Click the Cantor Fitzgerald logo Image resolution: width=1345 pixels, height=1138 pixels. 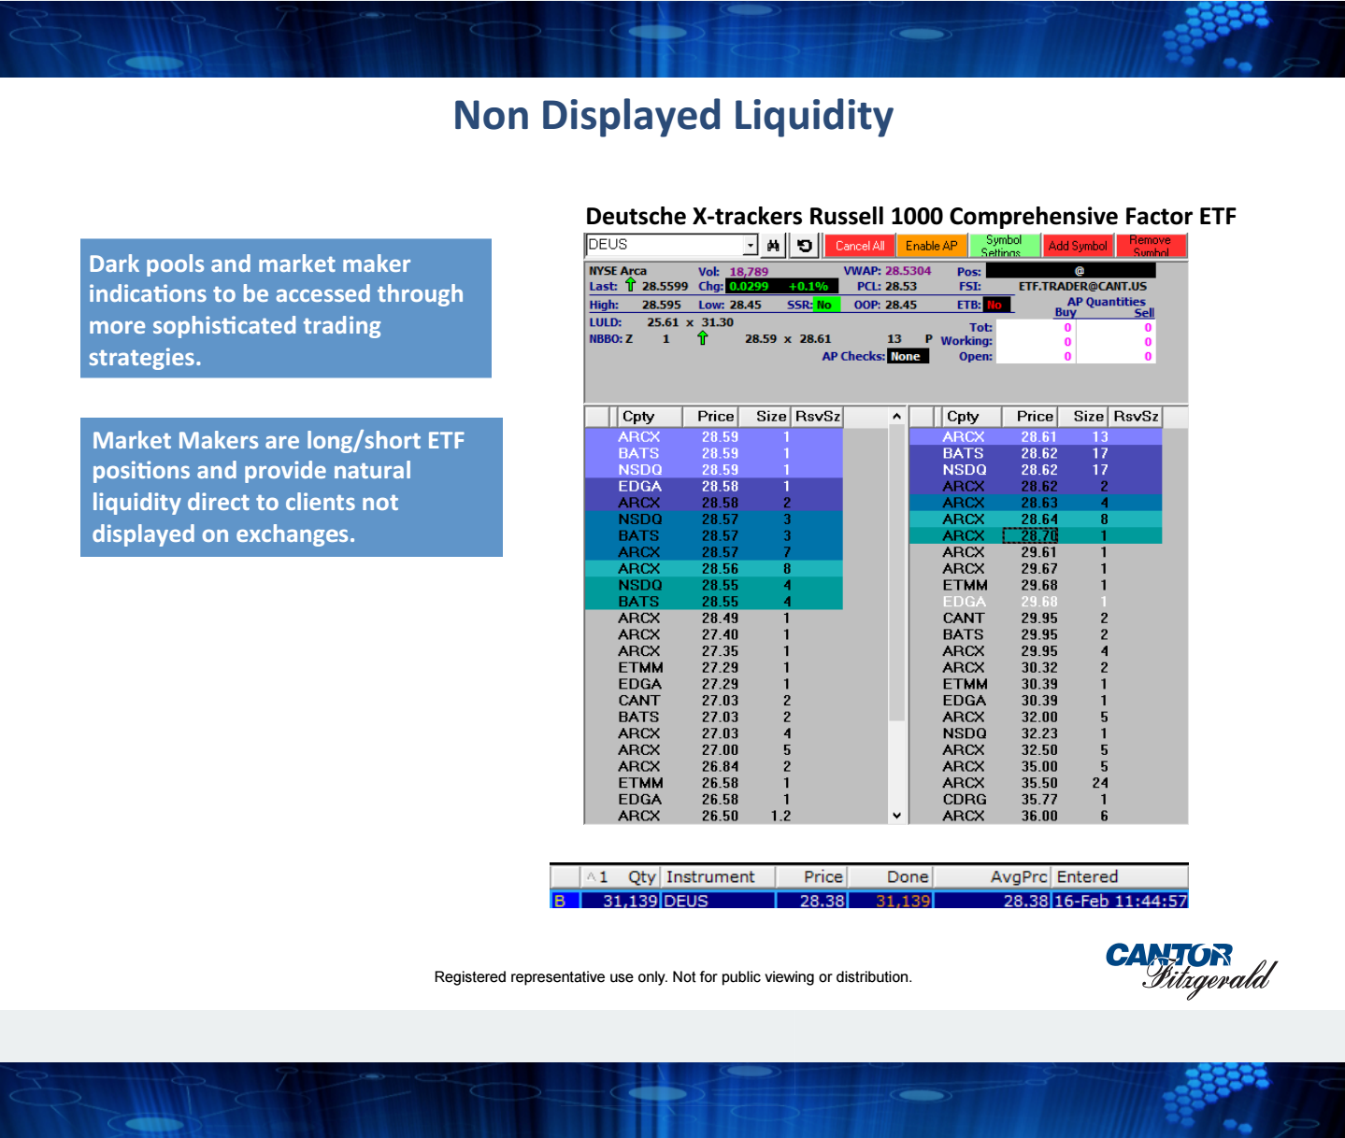click(1191, 971)
